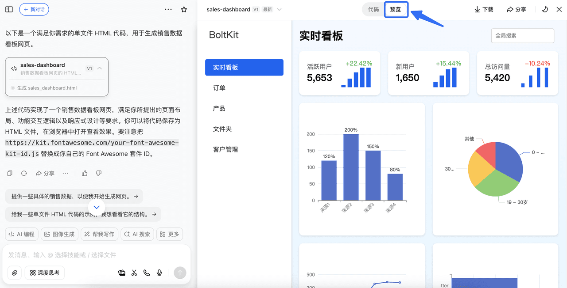This screenshot has height=288, width=567.
Task: Switch to the 代码 code view
Action: click(373, 9)
